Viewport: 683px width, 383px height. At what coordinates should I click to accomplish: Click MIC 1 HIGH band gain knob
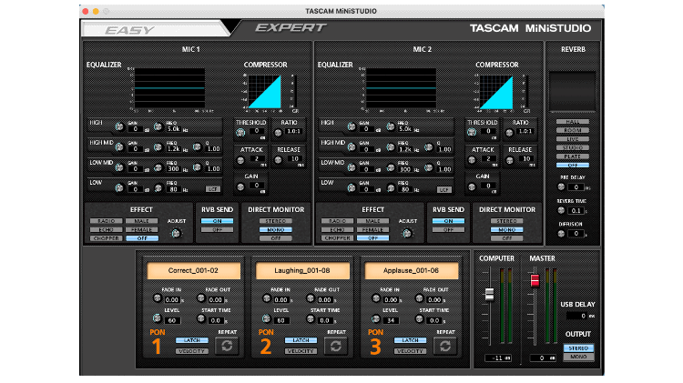(x=119, y=127)
